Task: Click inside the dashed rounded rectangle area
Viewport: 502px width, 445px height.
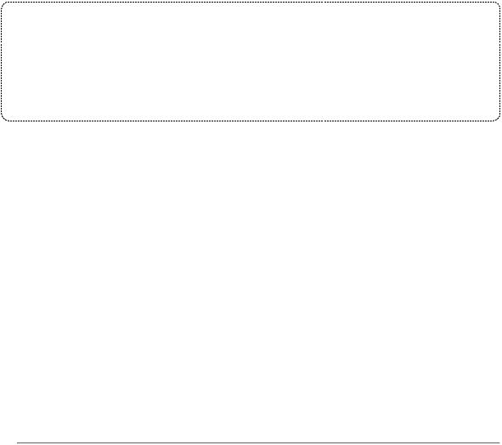Action: pos(251,61)
